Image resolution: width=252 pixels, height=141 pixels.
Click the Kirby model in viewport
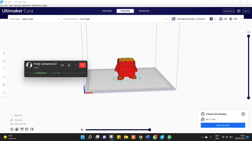[126, 69]
